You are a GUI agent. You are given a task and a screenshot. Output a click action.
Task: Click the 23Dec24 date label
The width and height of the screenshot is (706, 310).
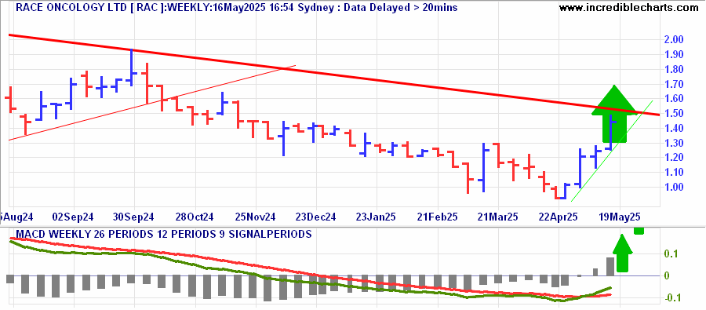315,217
